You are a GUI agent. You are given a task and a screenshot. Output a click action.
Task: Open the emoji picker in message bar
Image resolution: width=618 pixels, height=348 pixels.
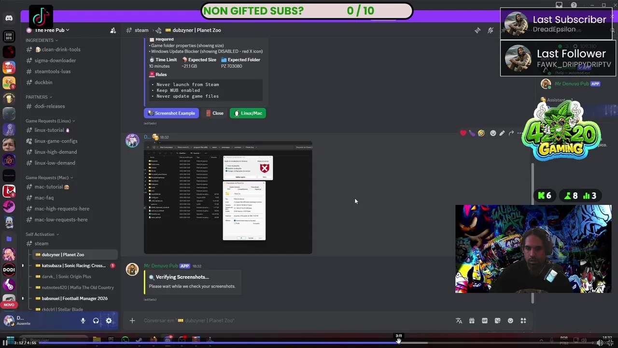coord(510,320)
